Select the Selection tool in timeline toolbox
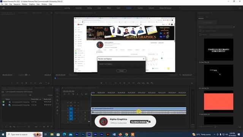 57,90
